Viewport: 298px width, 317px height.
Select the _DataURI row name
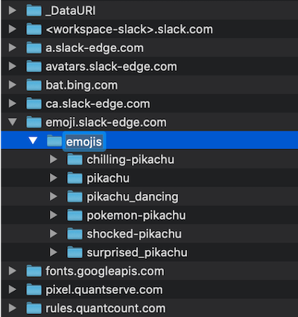click(x=71, y=11)
